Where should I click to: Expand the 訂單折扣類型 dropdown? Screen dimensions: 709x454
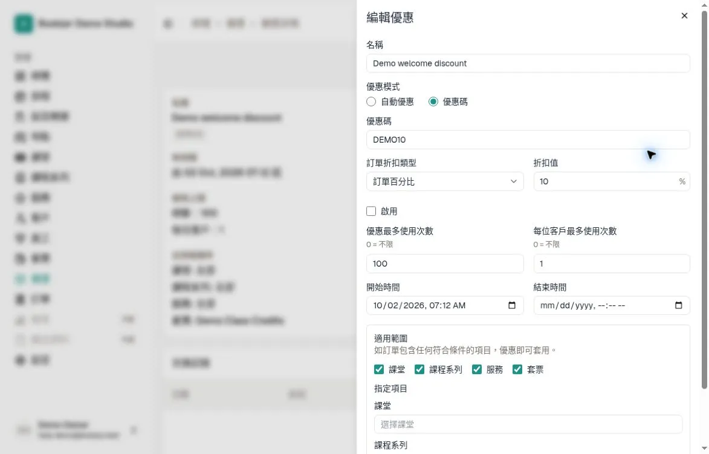[x=445, y=181]
